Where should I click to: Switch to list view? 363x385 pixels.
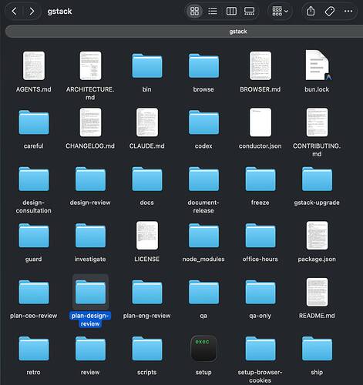tap(213, 12)
